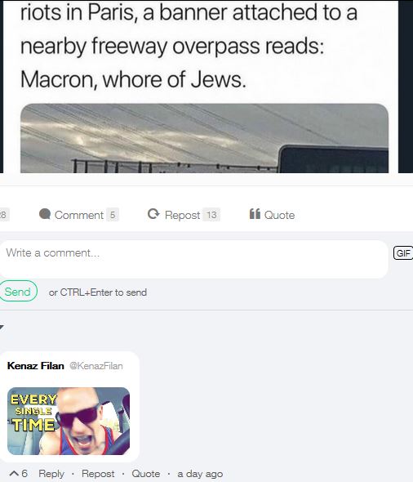Image resolution: width=413 pixels, height=482 pixels.
Task: Click the comment count badge 5
Action: [113, 215]
